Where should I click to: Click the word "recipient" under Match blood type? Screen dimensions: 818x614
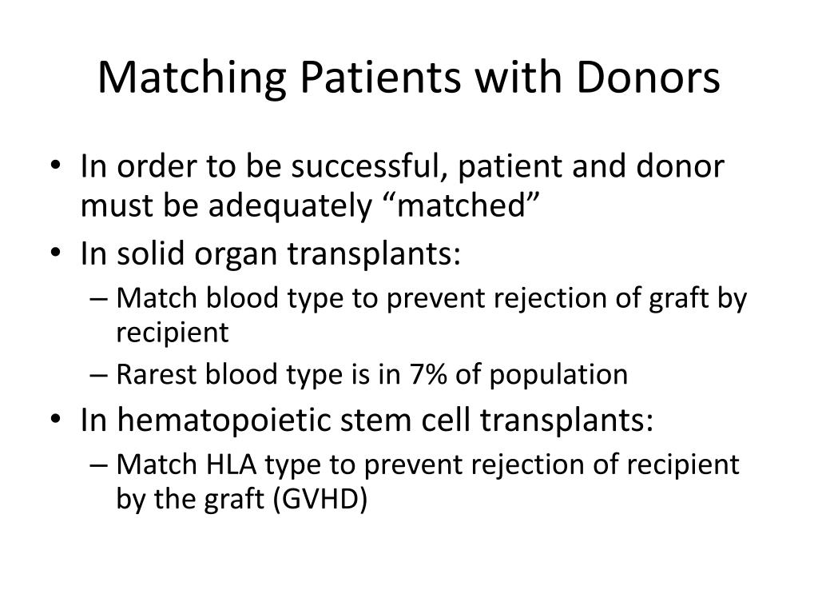pyautogui.click(x=173, y=333)
